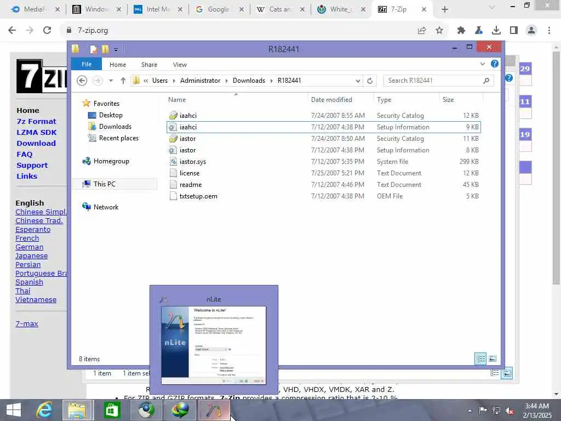Screen dimensions: 561x421
Task: Open the Home ribbon tab
Action: pos(118,65)
